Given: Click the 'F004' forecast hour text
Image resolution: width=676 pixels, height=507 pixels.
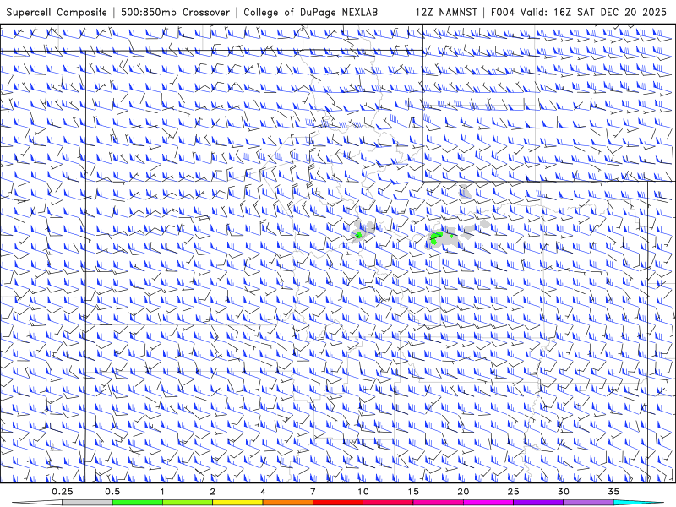Looking at the screenshot, I should pos(503,12).
